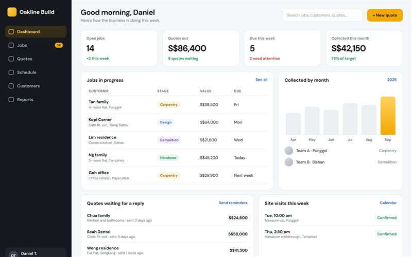Click into the search jobs field
412x257 pixels.
click(322, 15)
